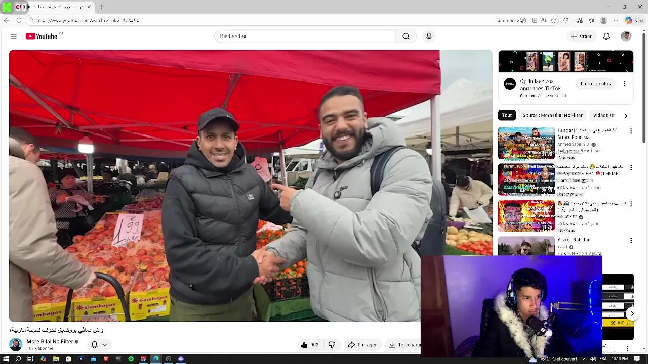Open the Copilot Chat button
The image size is (648, 364).
634,20
